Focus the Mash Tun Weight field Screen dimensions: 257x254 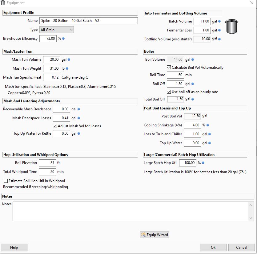(x=52, y=68)
